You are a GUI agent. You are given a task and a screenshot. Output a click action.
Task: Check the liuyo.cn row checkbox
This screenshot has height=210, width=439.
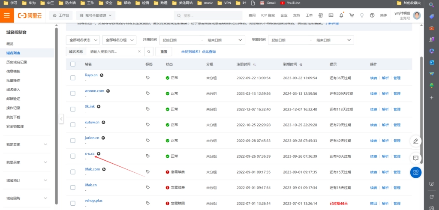(x=73, y=78)
